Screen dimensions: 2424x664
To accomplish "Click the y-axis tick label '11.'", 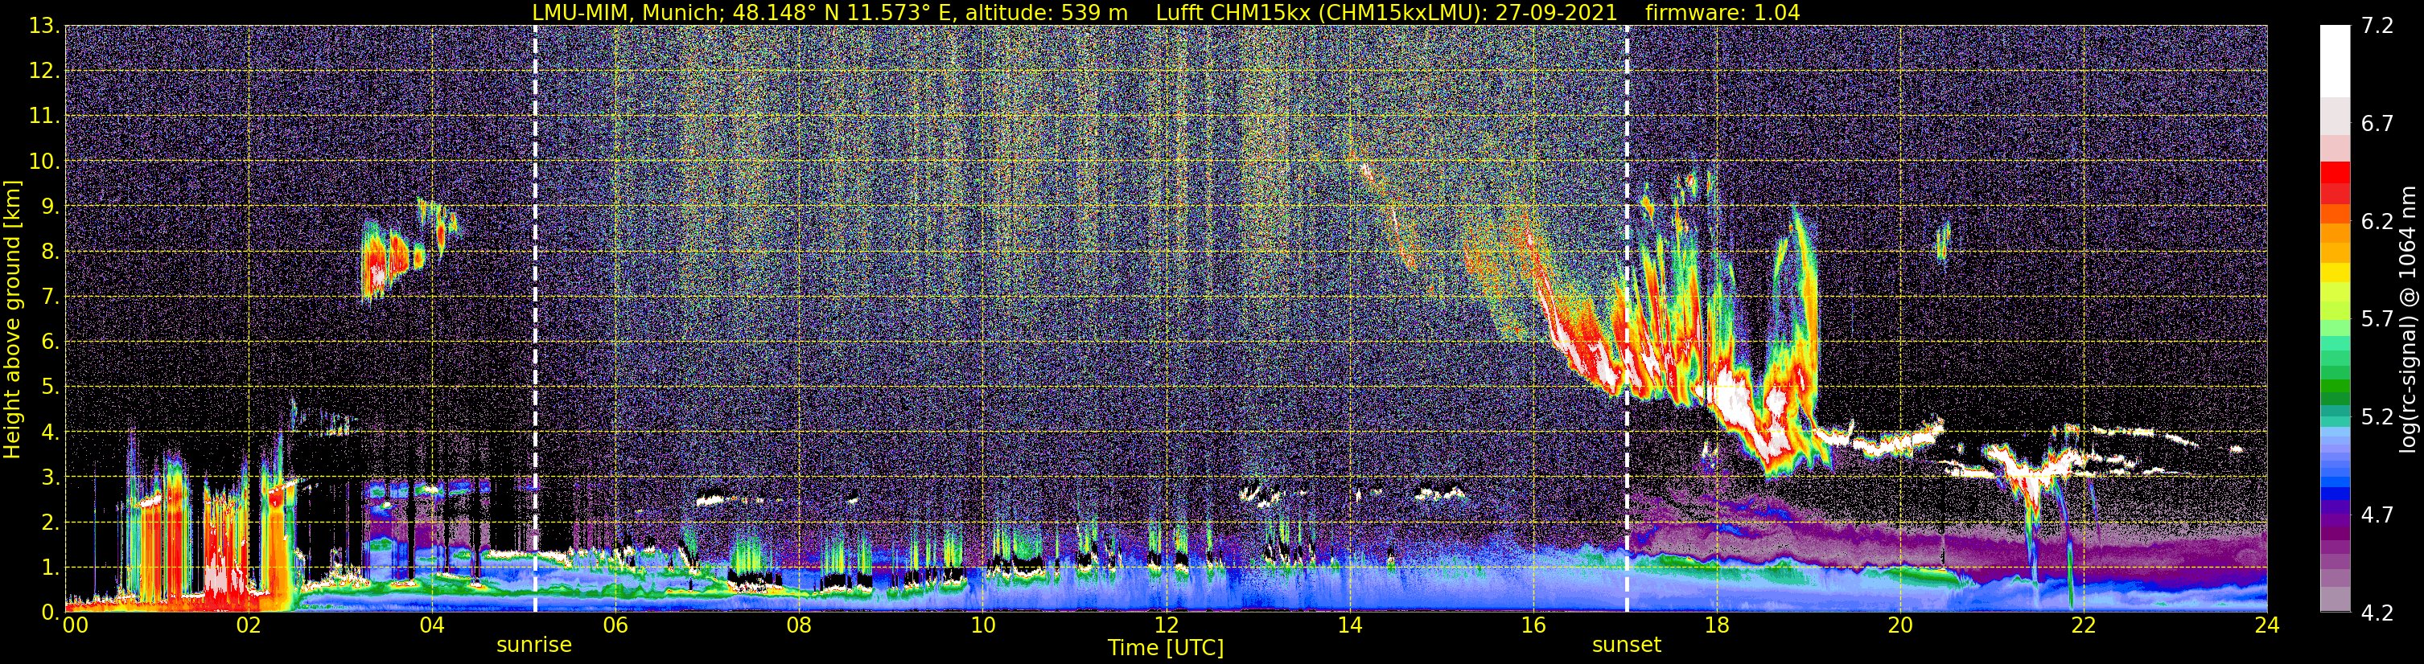I will tap(43, 117).
